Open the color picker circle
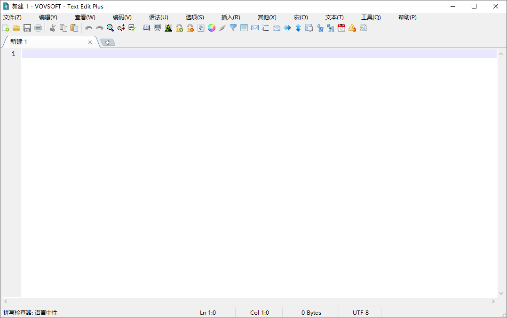Image resolution: width=507 pixels, height=318 pixels. [x=212, y=28]
